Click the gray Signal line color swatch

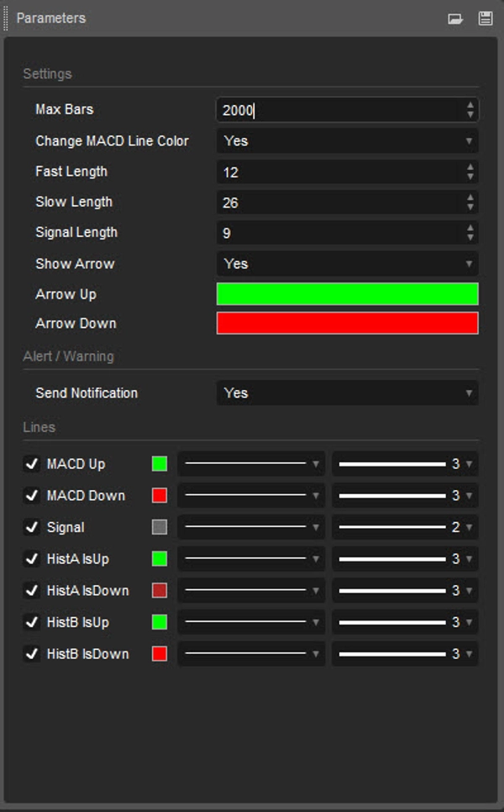pyautogui.click(x=160, y=527)
